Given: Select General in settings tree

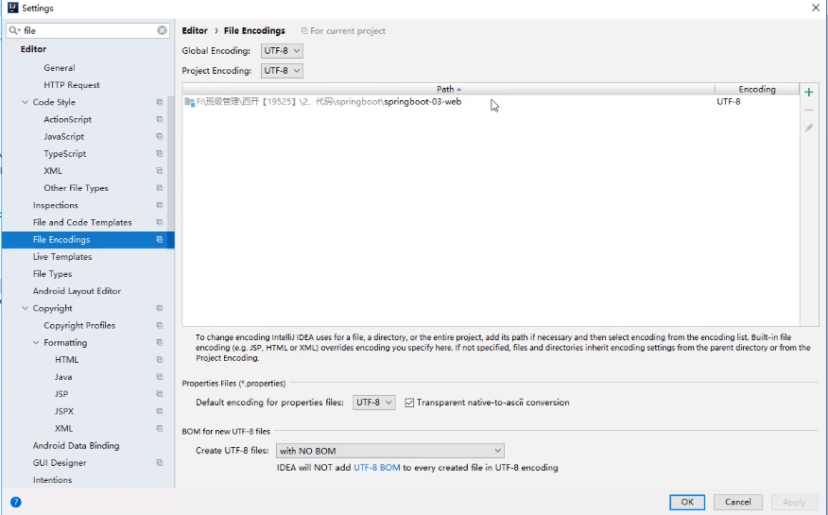Looking at the screenshot, I should point(60,67).
